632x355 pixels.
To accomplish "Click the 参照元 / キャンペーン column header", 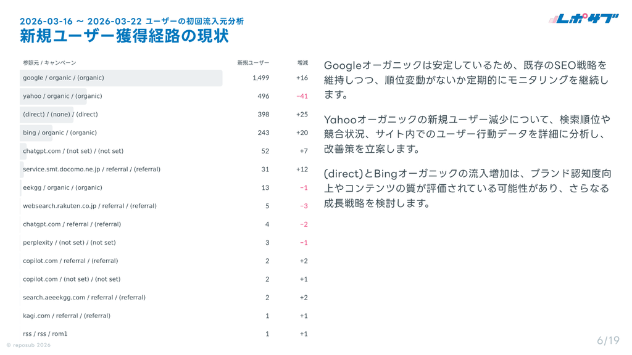I will click(x=49, y=63).
